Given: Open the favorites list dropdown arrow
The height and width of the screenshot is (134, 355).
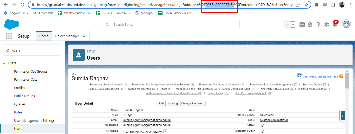Looking at the screenshot, I should [x=293, y=24].
